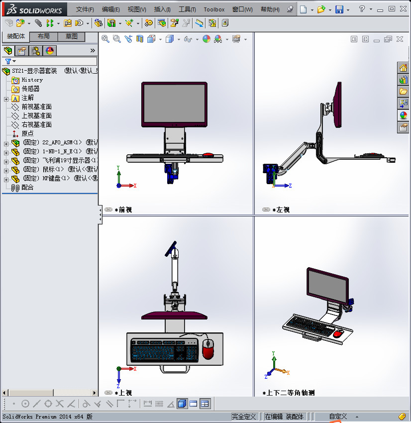Screen dimensions: 411x423
Task: Open the 文件(F) menu
Action: click(85, 9)
